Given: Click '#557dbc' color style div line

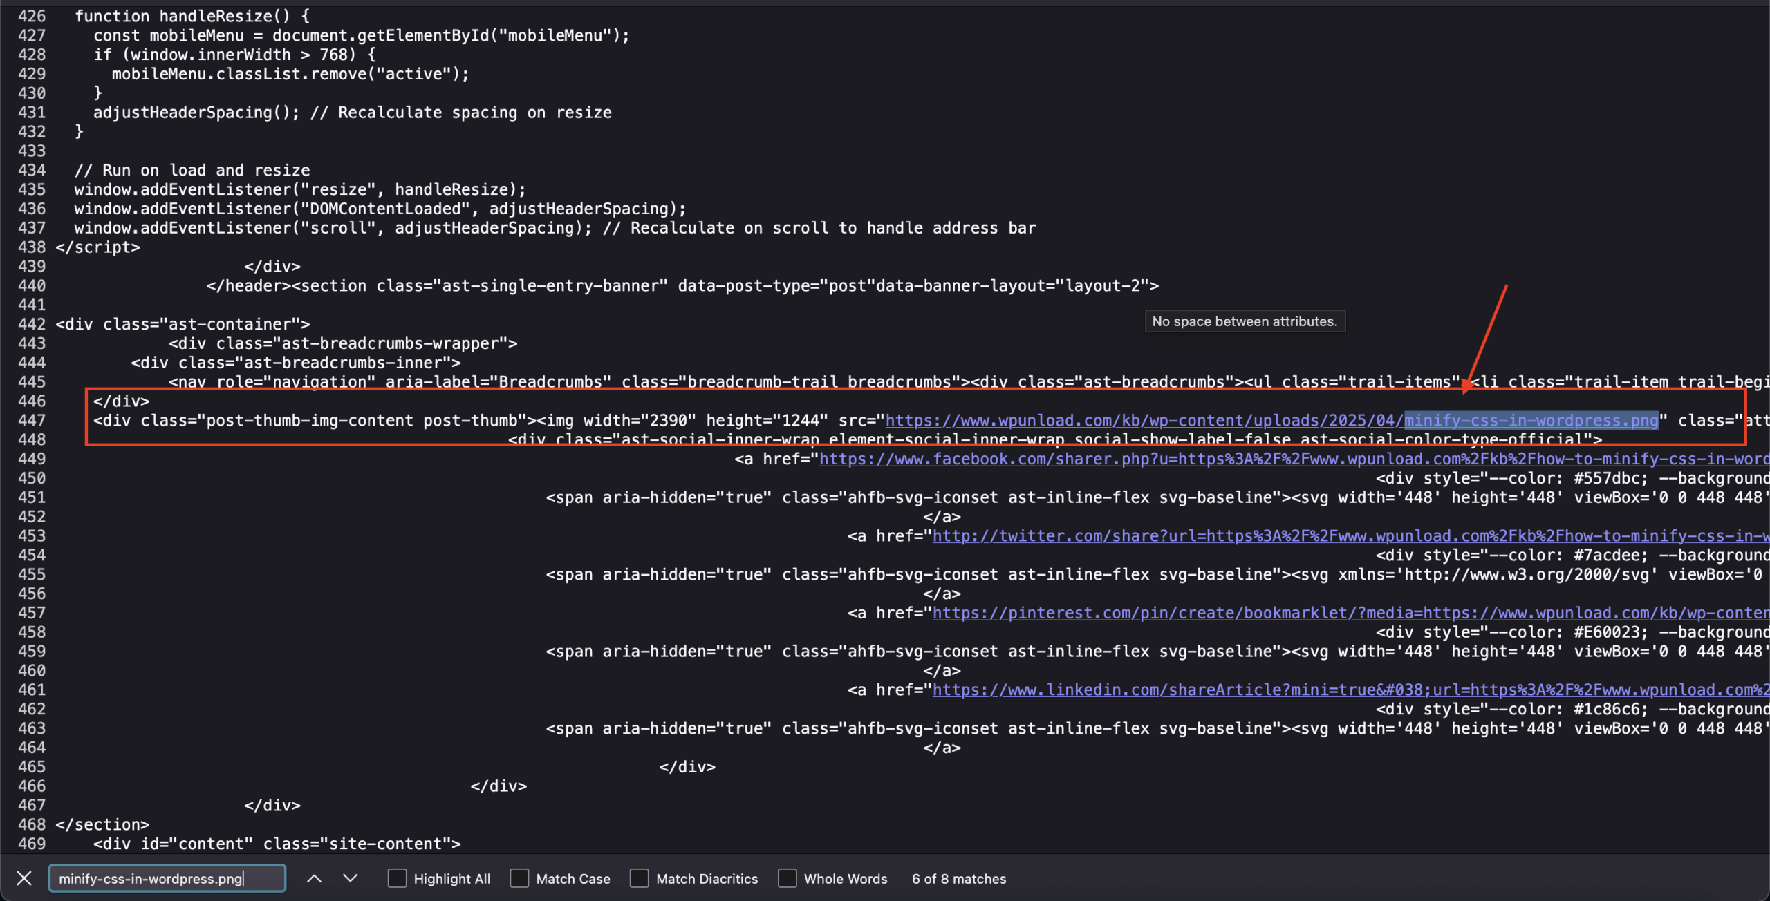Looking at the screenshot, I should tap(1572, 478).
